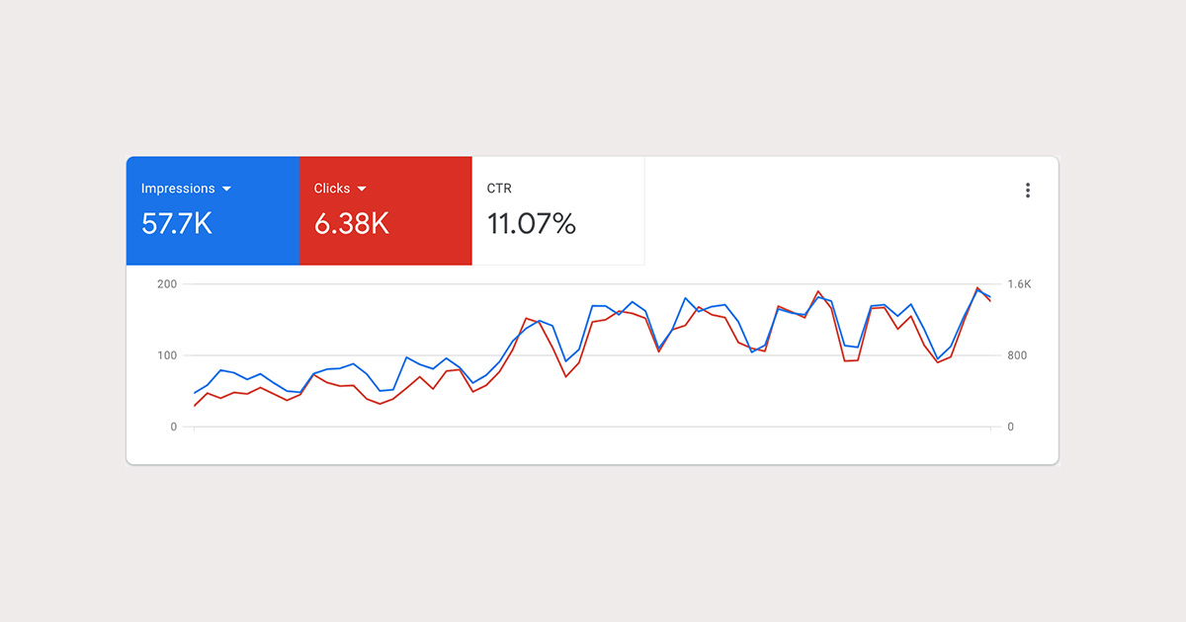Toggle the blue Impressions metric card

pos(212,210)
